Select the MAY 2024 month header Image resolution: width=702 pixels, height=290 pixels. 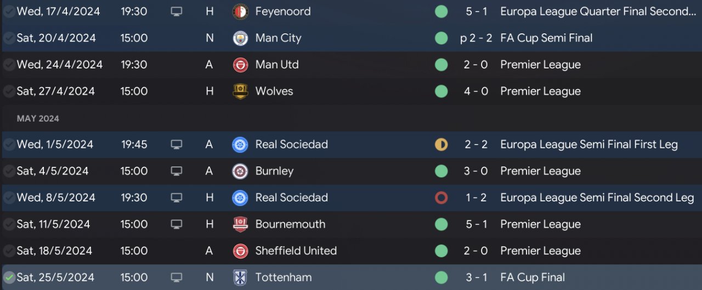(38, 119)
